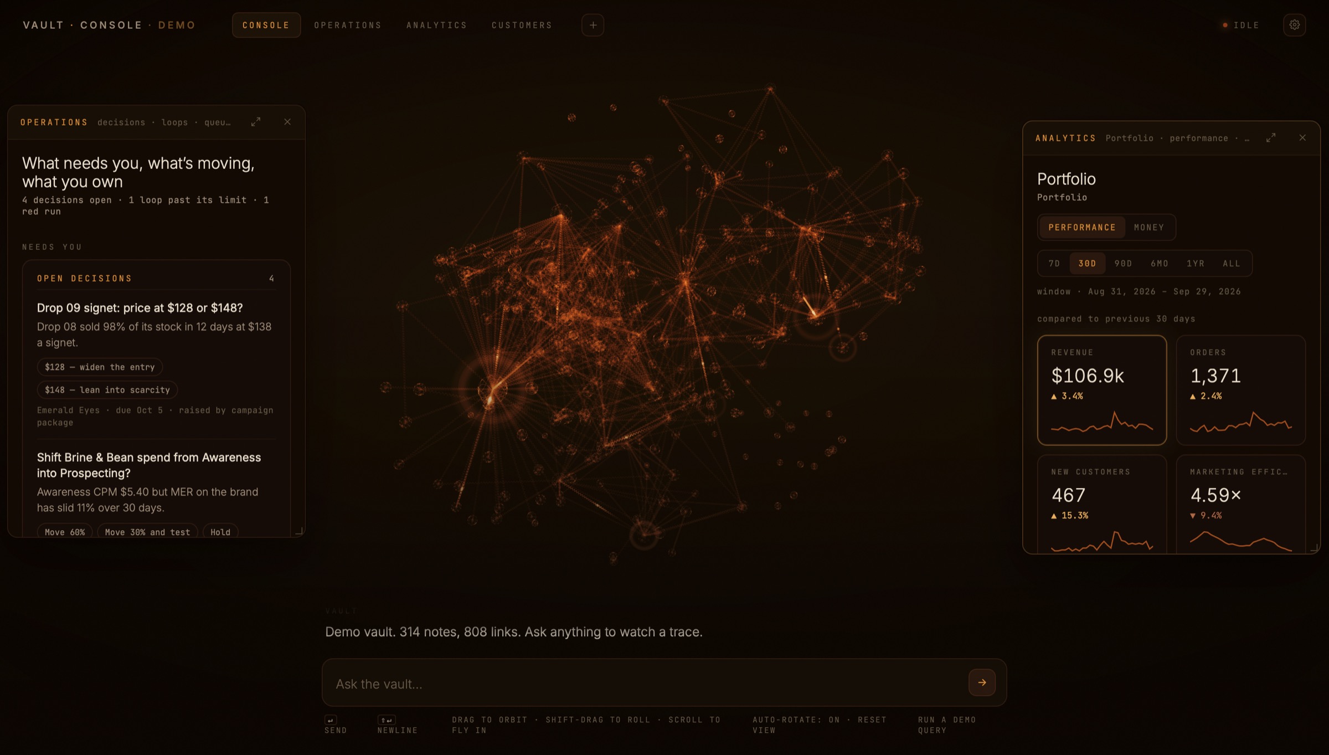Expand the Analytics panel to fullscreen
This screenshot has height=755, width=1329.
click(1271, 138)
